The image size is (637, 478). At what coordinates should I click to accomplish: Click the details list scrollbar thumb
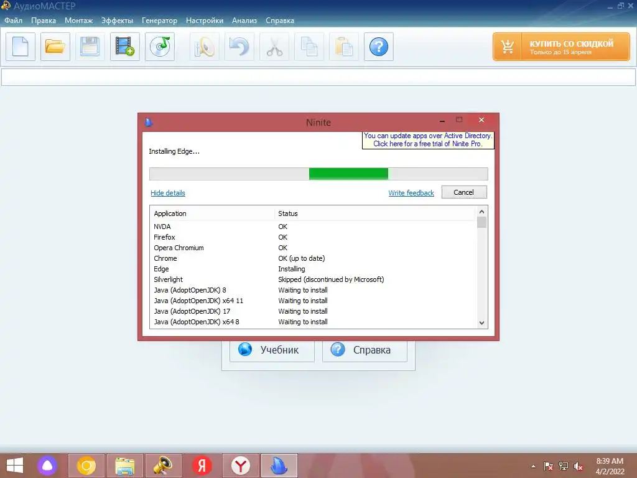[x=482, y=222]
